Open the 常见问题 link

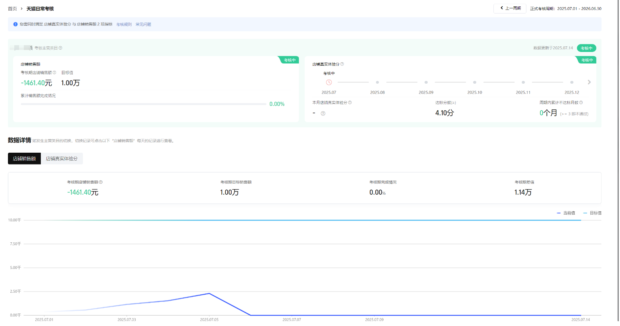click(143, 25)
